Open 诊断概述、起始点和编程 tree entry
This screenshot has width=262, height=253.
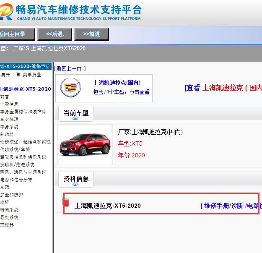click(25, 142)
